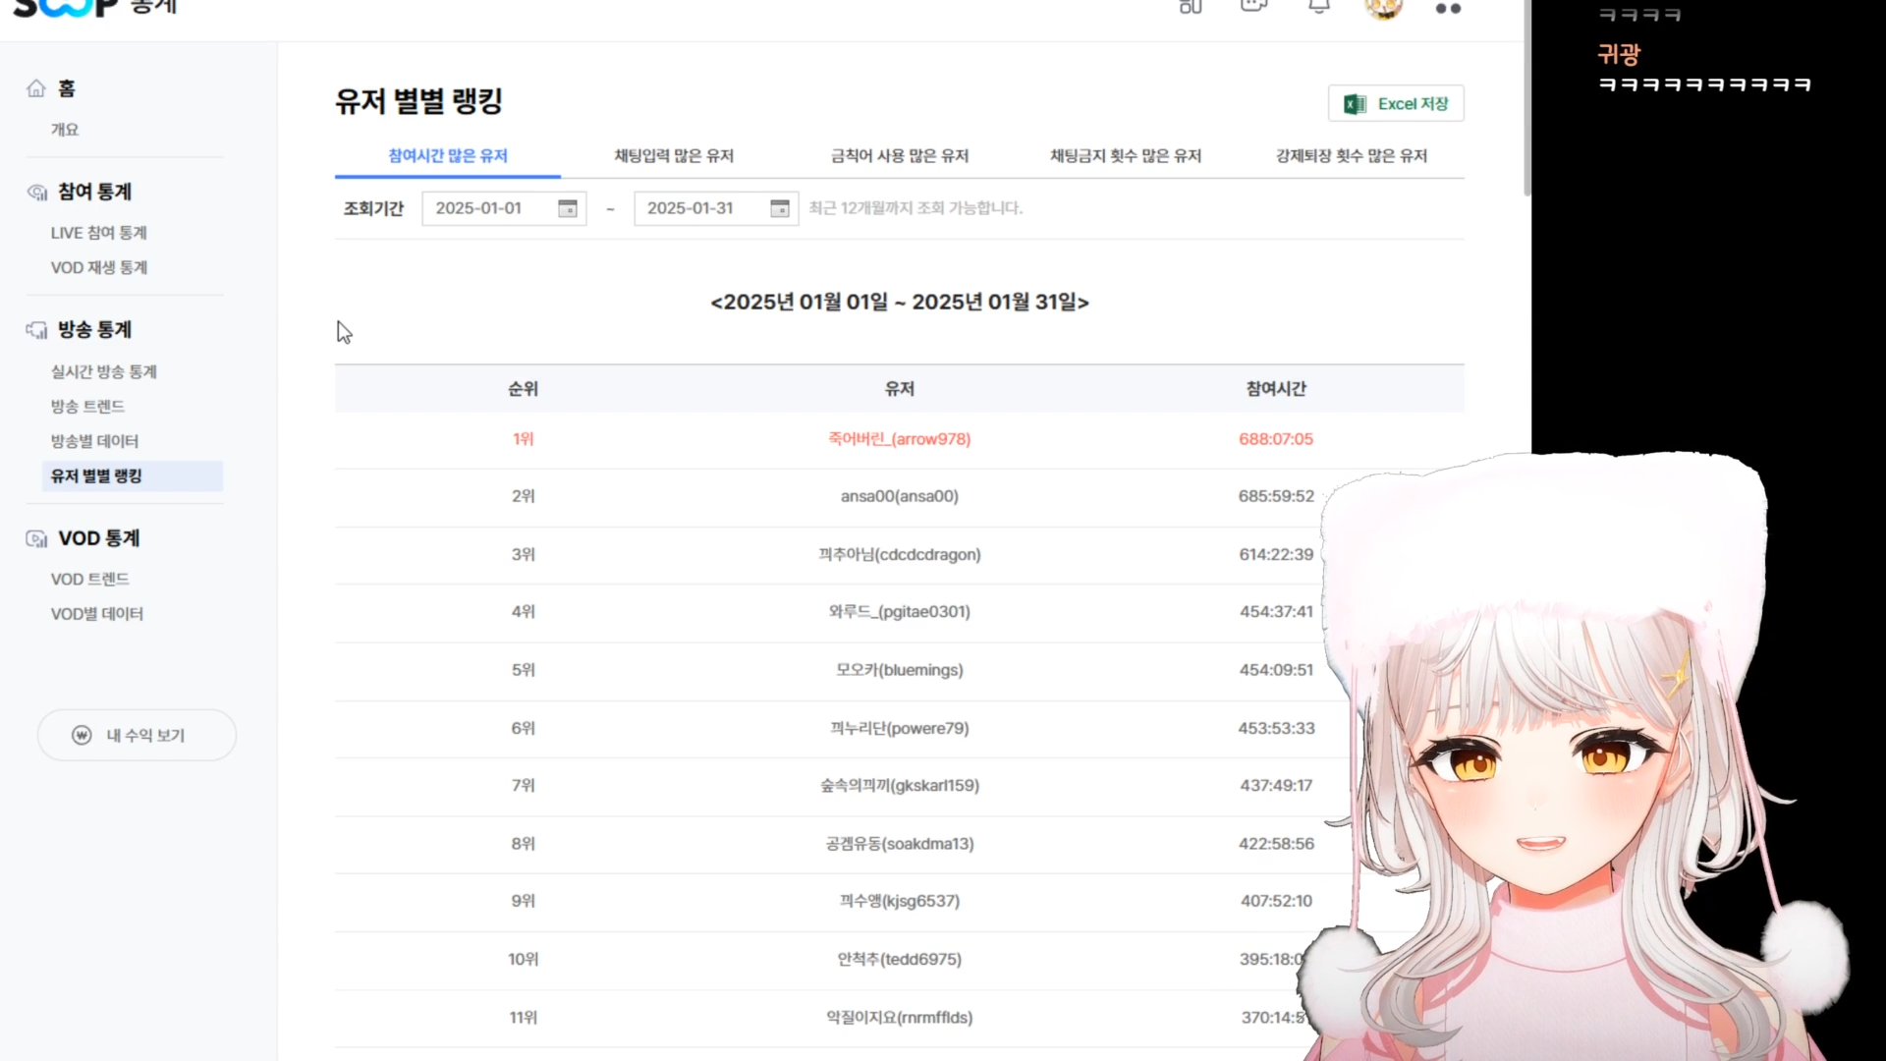Click the notification bell icon
Viewport: 1886px width, 1061px height.
pos(1318,6)
